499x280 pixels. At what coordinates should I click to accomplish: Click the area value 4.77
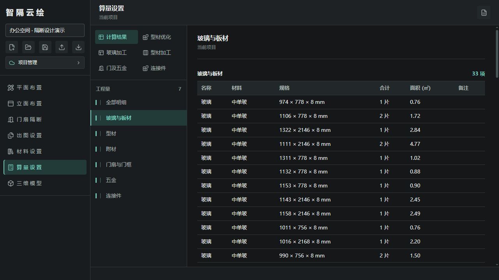(415, 144)
